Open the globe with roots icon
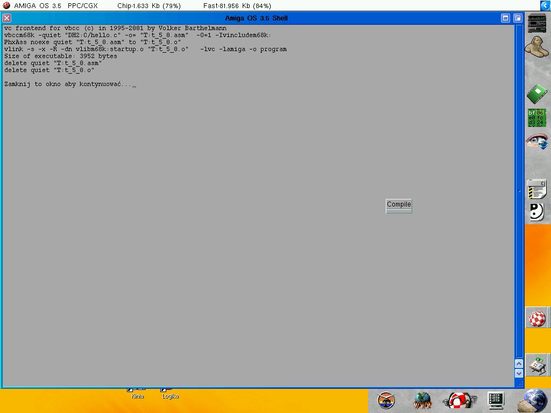The height and width of the screenshot is (413, 551). pyautogui.click(x=423, y=401)
